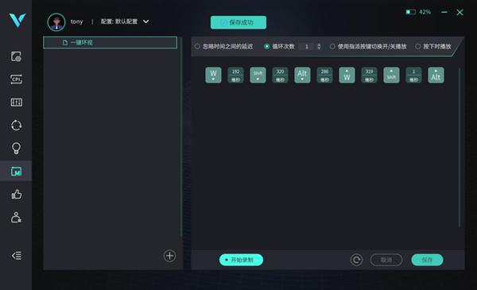Select the macro editor sidebar icon
Image resolution: width=477 pixels, height=290 pixels.
[x=16, y=171]
